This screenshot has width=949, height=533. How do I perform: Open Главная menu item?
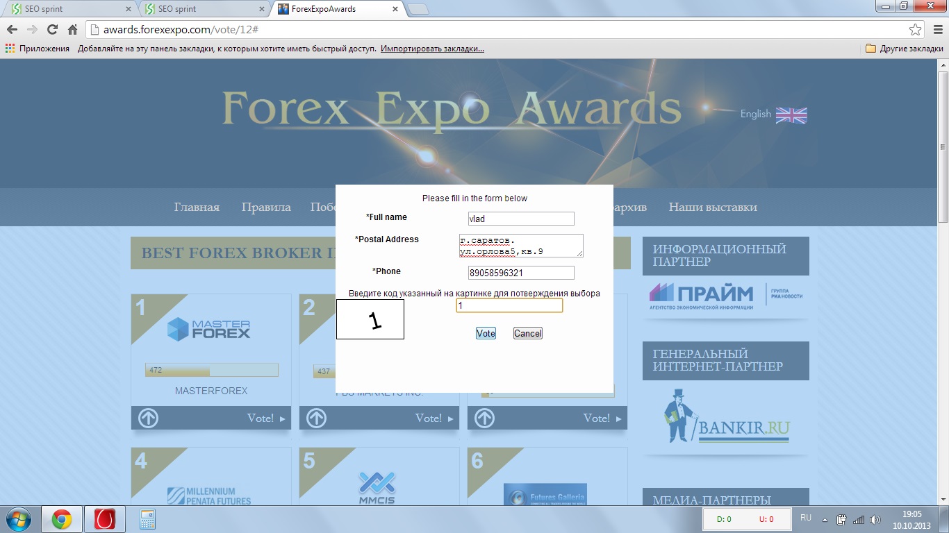click(x=197, y=207)
